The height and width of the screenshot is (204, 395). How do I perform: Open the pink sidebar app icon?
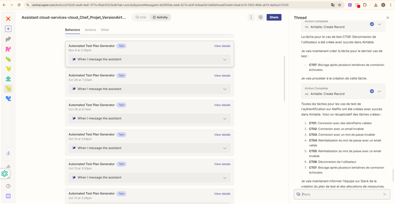point(8,49)
